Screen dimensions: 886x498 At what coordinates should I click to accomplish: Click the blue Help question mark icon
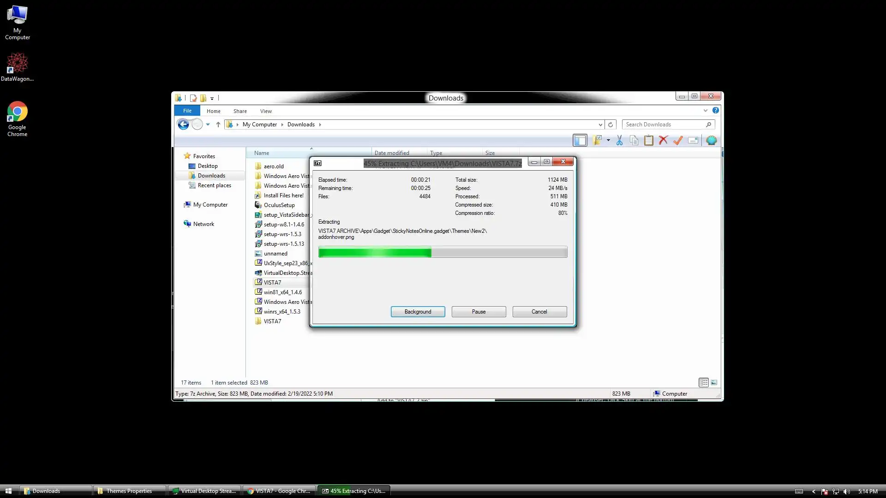pyautogui.click(x=715, y=111)
